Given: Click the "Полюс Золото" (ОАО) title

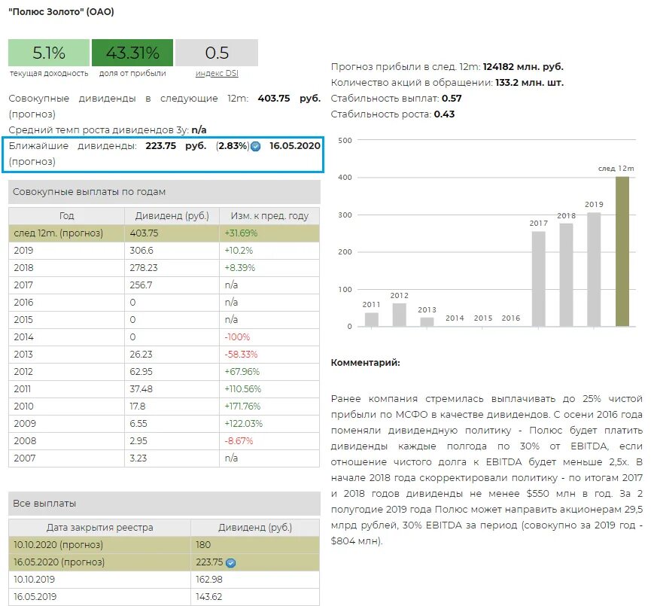Looking at the screenshot, I should [x=61, y=12].
